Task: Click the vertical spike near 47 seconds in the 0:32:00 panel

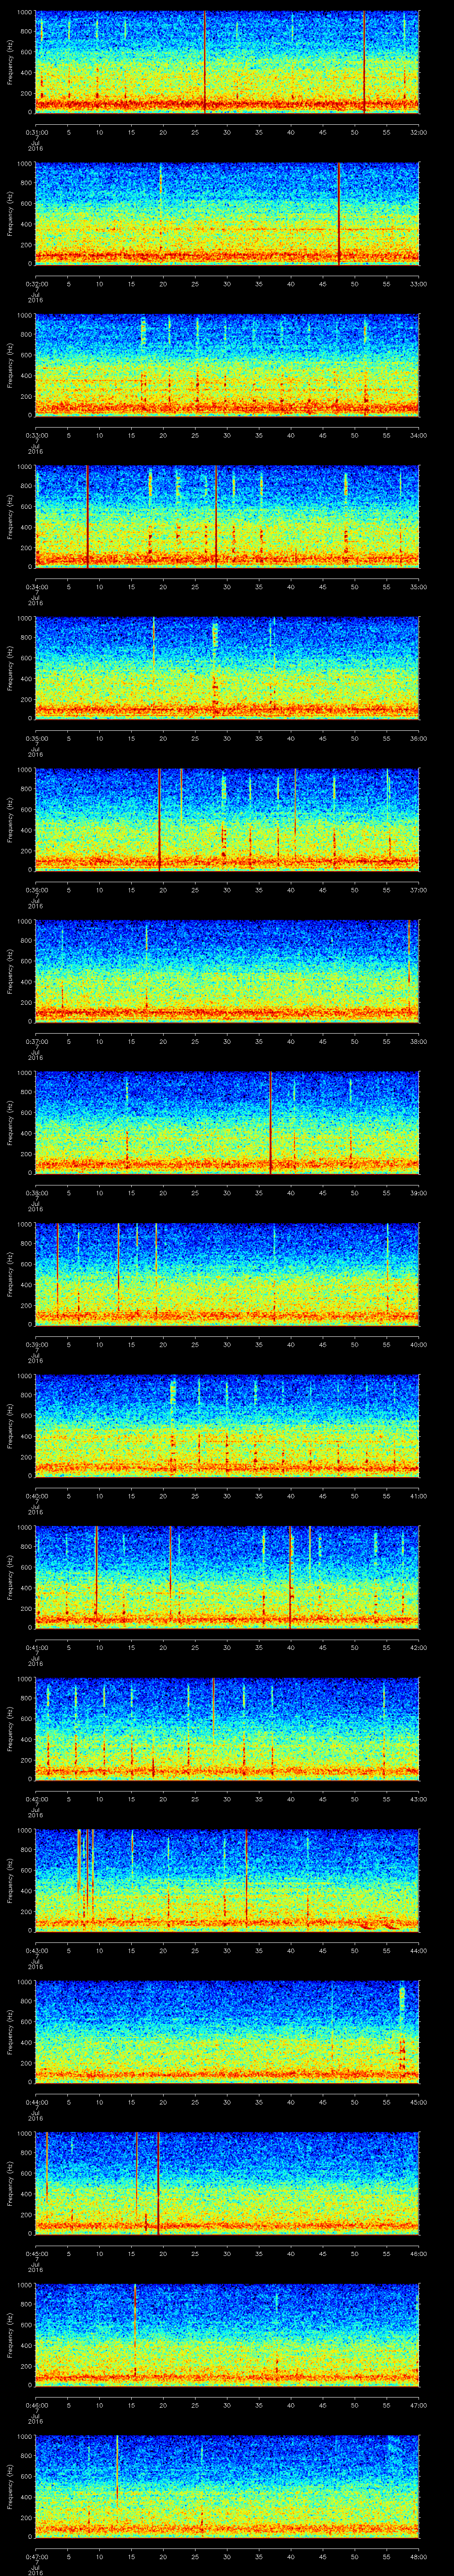Action: coord(339,213)
